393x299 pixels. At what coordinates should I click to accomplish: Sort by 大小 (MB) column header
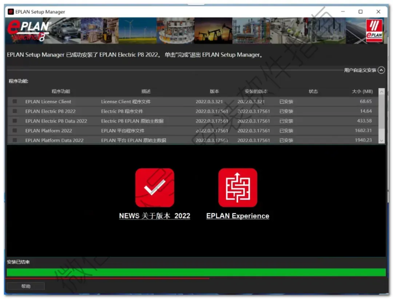pos(362,91)
